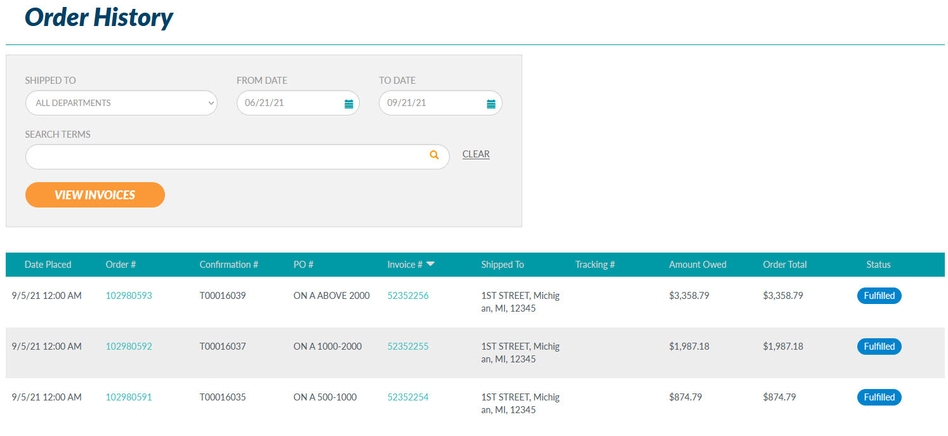Click Fulfilled badge for order 102980592

pos(879,347)
